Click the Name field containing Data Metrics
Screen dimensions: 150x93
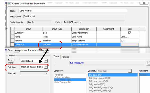(73, 11)
